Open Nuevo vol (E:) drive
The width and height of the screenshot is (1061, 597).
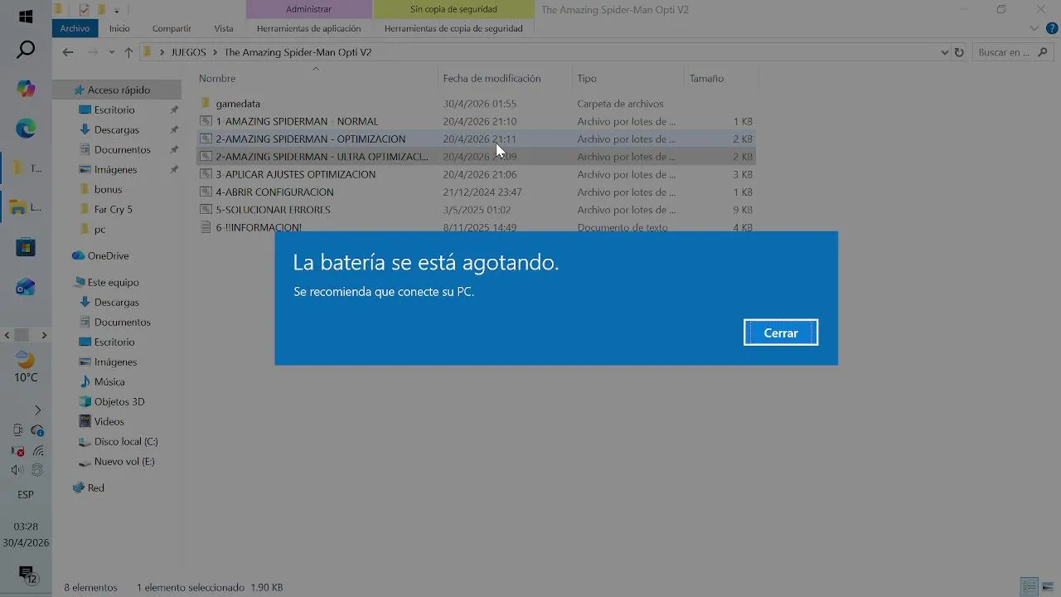[x=124, y=461]
